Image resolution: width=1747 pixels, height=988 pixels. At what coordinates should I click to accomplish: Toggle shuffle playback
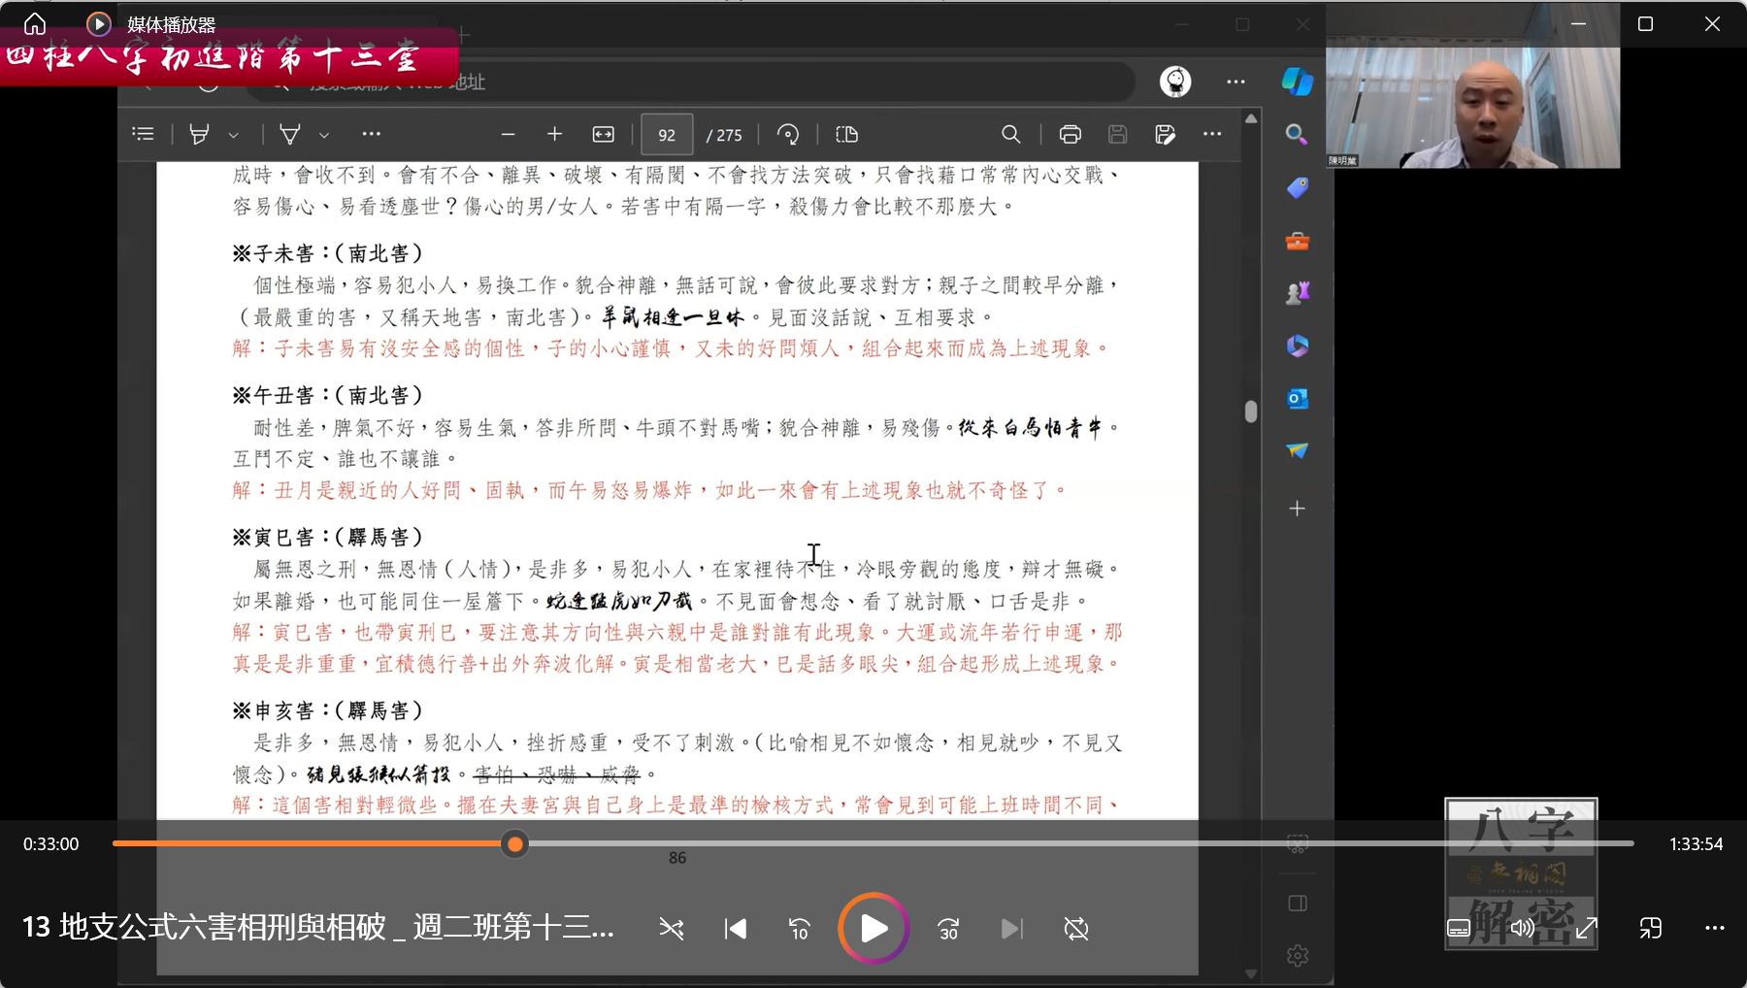[671, 929]
